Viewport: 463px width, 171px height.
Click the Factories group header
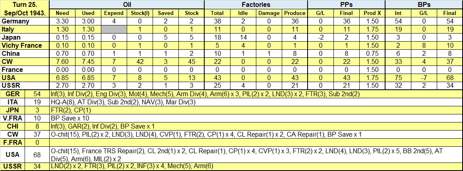click(256, 4)
